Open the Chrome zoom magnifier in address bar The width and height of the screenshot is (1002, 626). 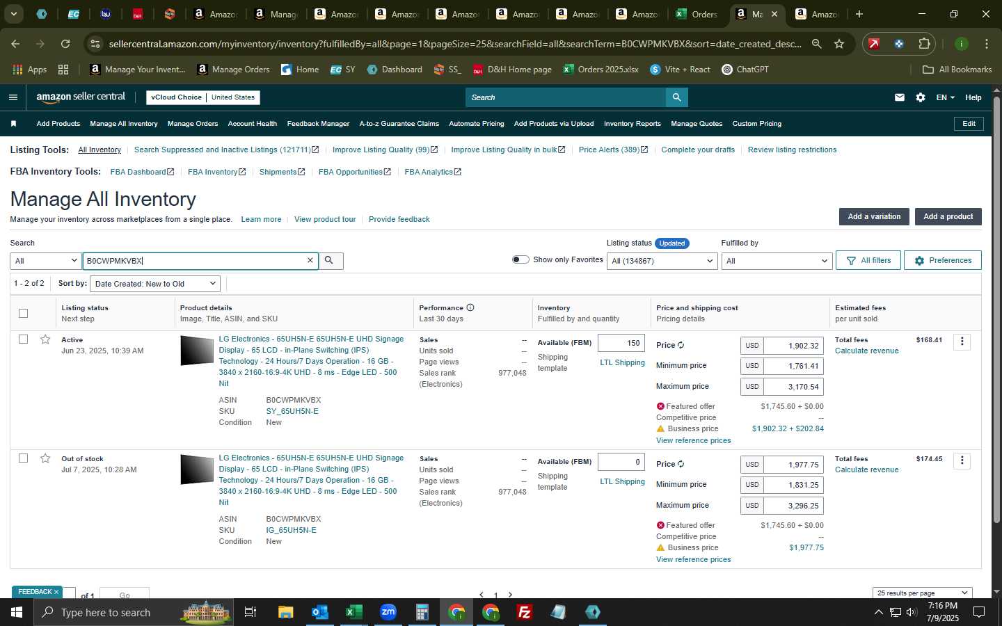click(816, 44)
